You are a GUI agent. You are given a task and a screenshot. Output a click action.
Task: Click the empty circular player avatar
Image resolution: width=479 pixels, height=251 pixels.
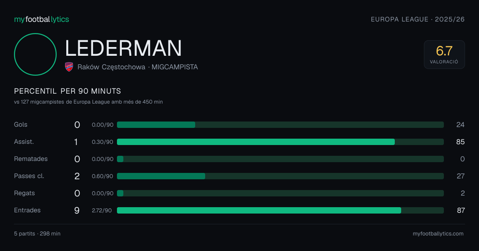(35, 54)
